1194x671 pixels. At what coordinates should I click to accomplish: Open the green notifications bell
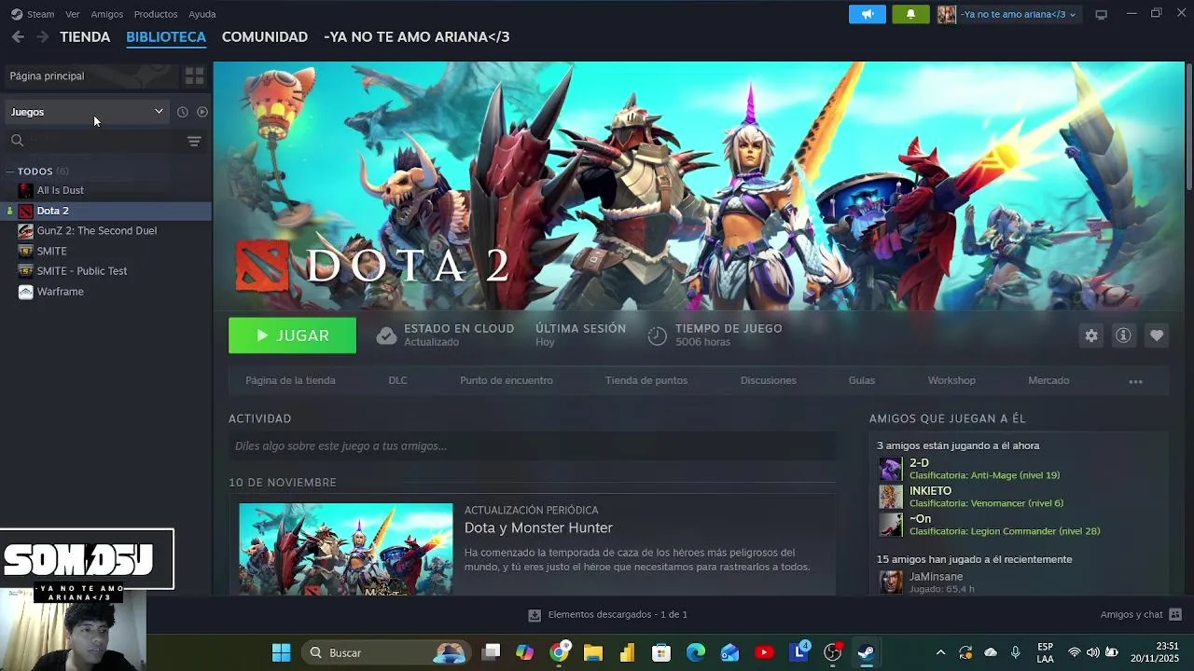[x=910, y=14]
